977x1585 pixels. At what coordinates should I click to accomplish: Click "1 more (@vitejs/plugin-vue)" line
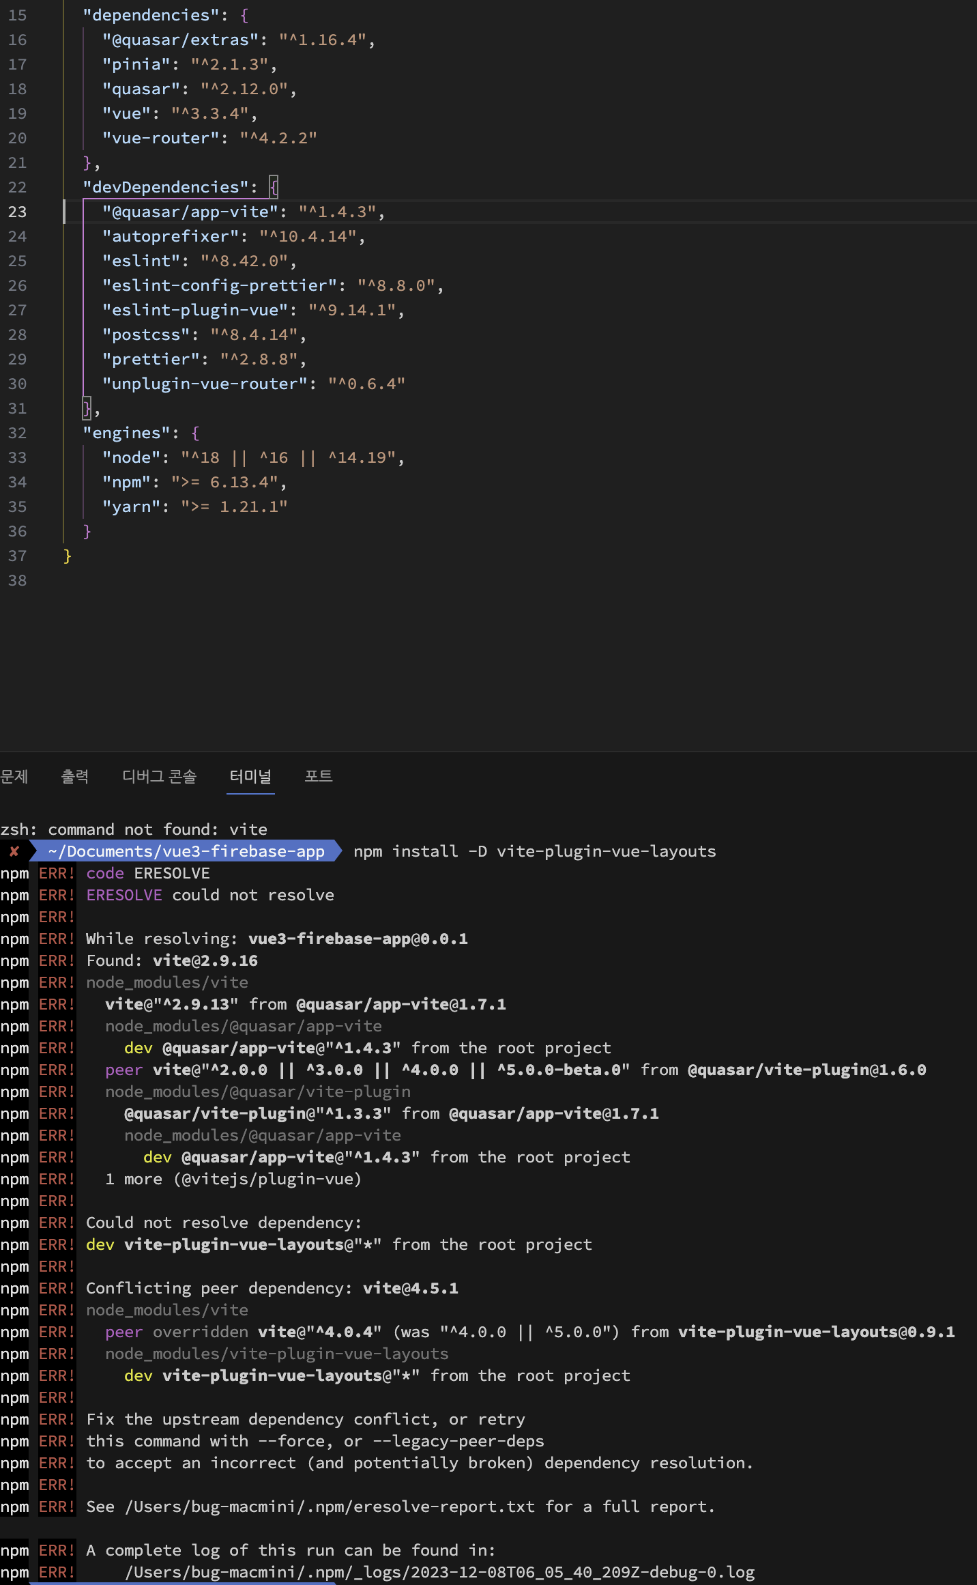pos(233,1179)
